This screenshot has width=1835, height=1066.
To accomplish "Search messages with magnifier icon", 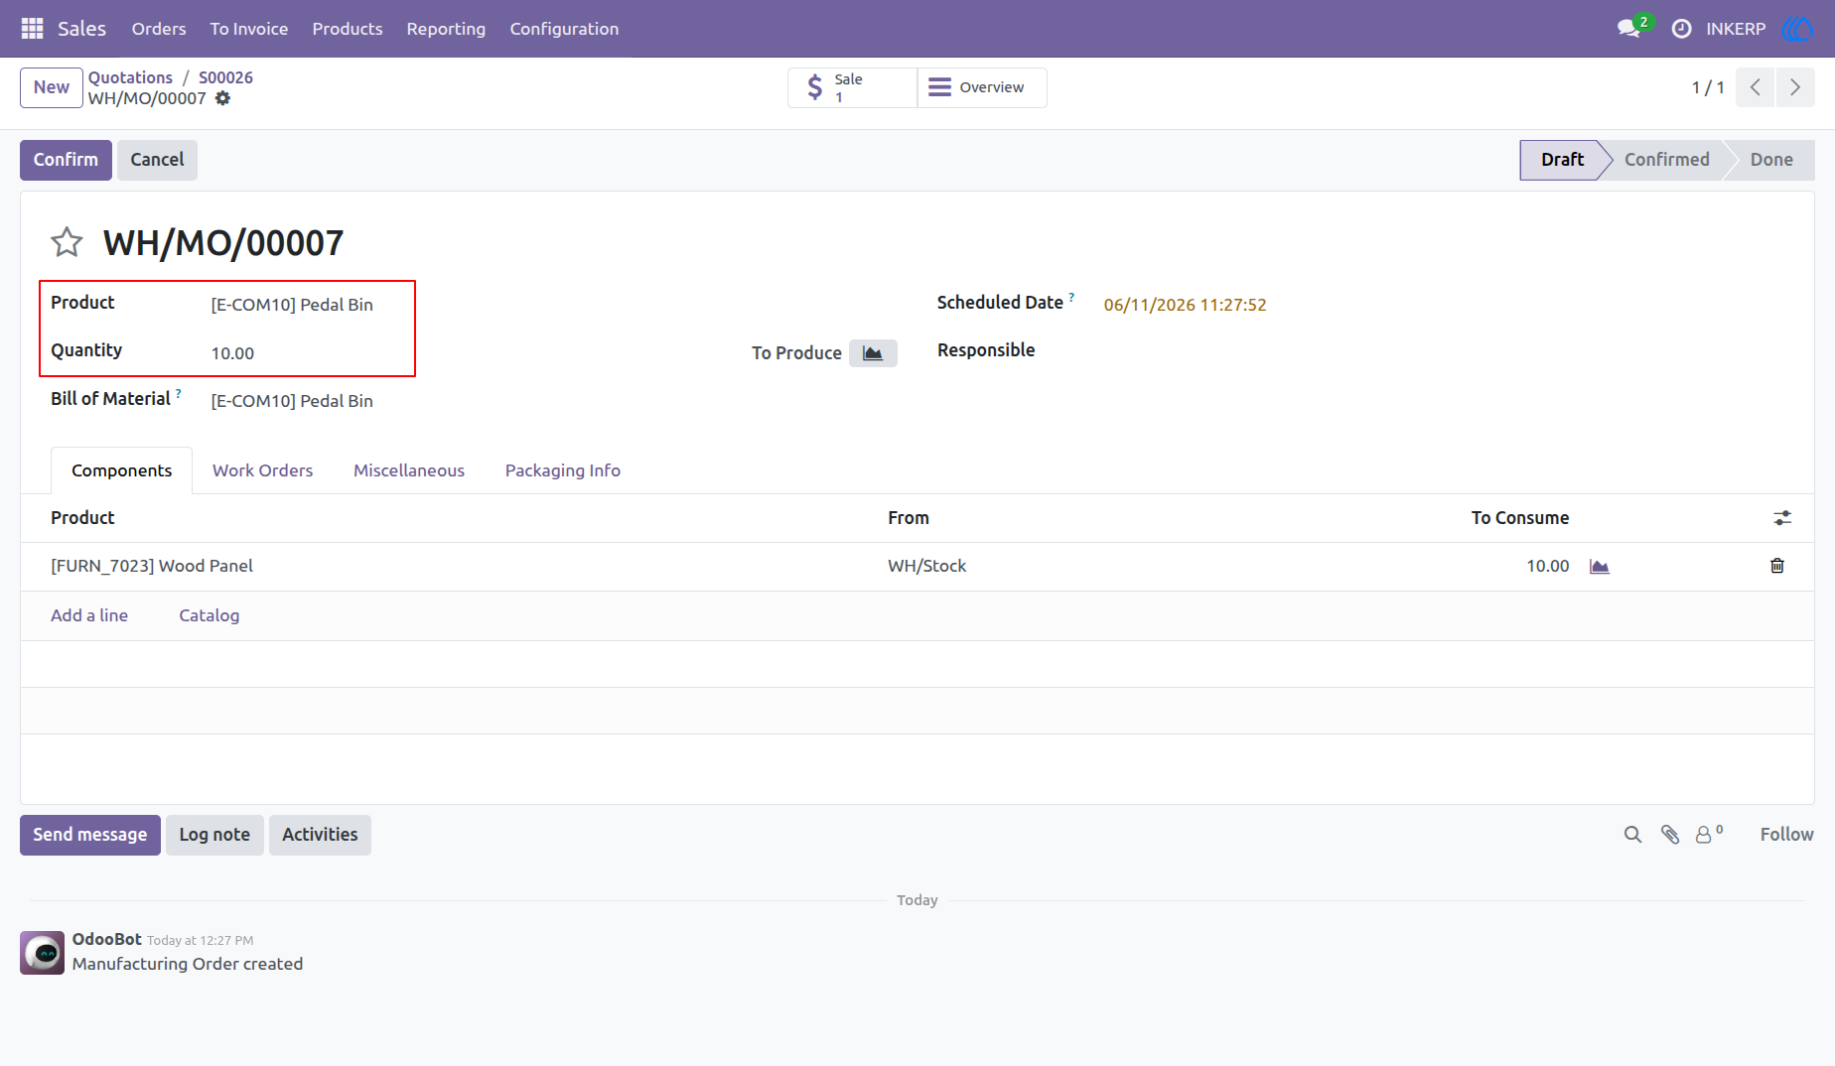I will [1632, 835].
